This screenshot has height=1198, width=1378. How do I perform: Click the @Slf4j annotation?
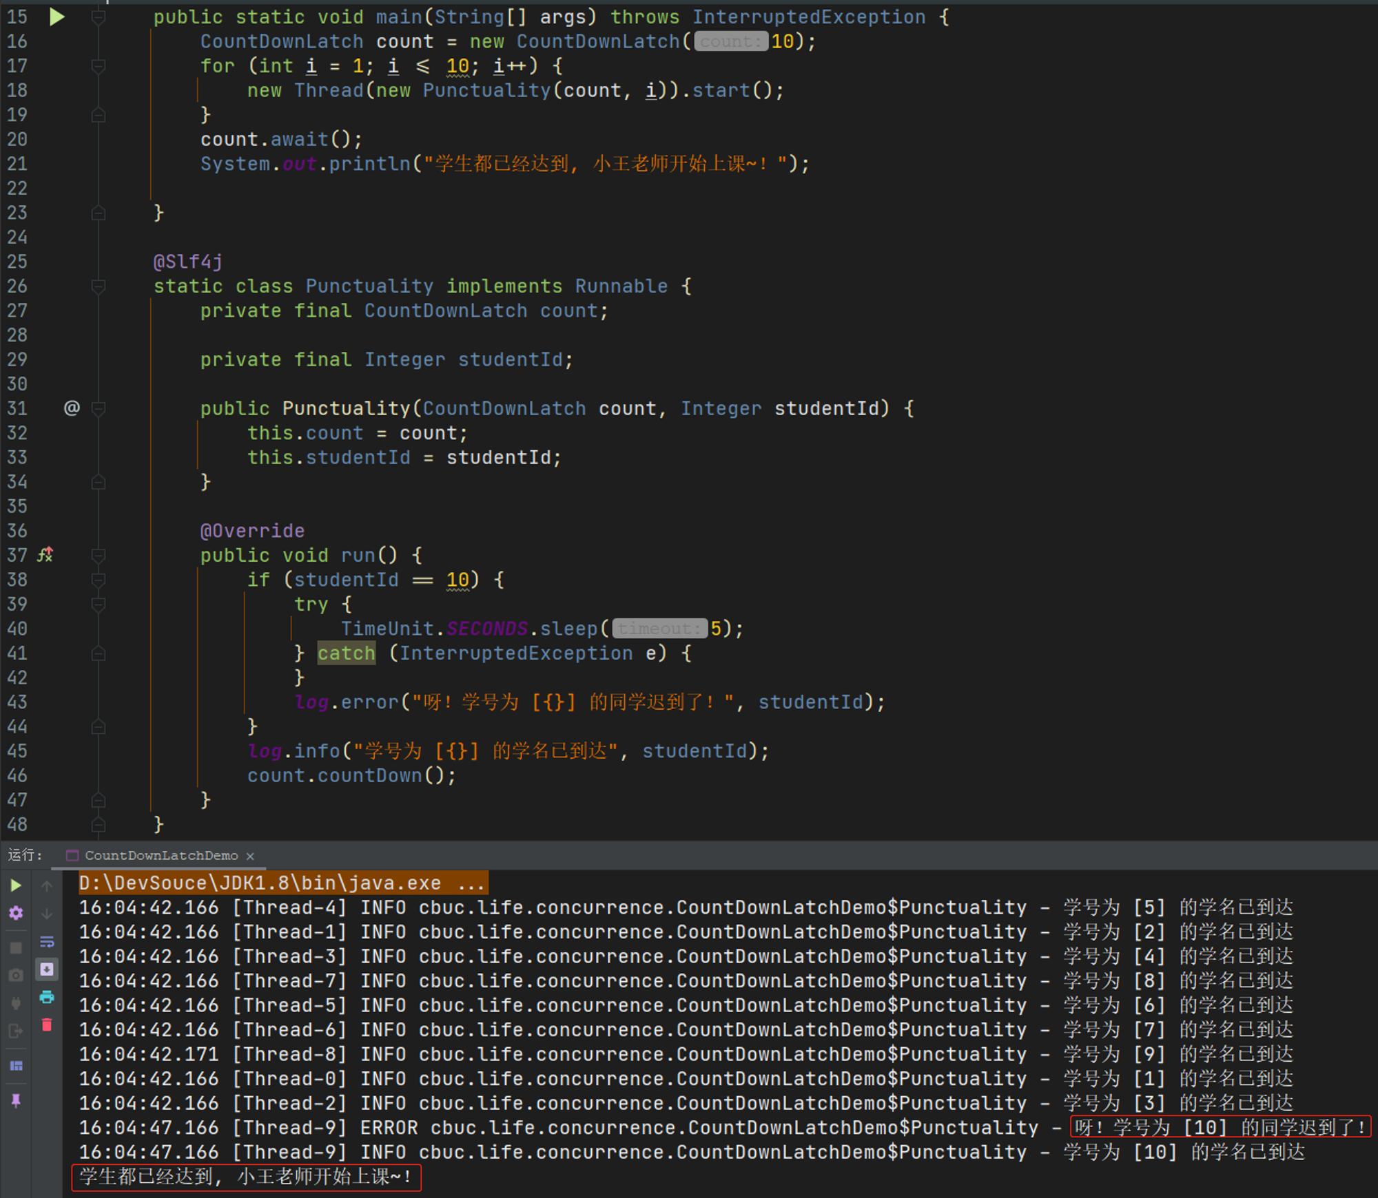[187, 262]
